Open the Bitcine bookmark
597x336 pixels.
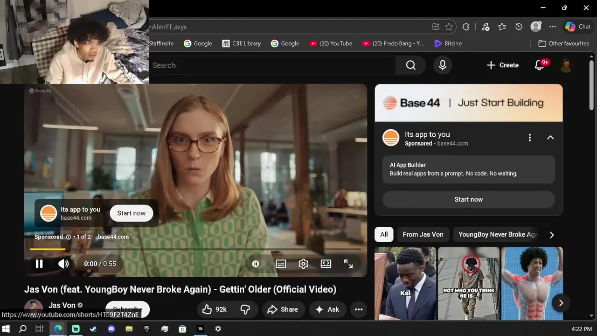tap(448, 43)
